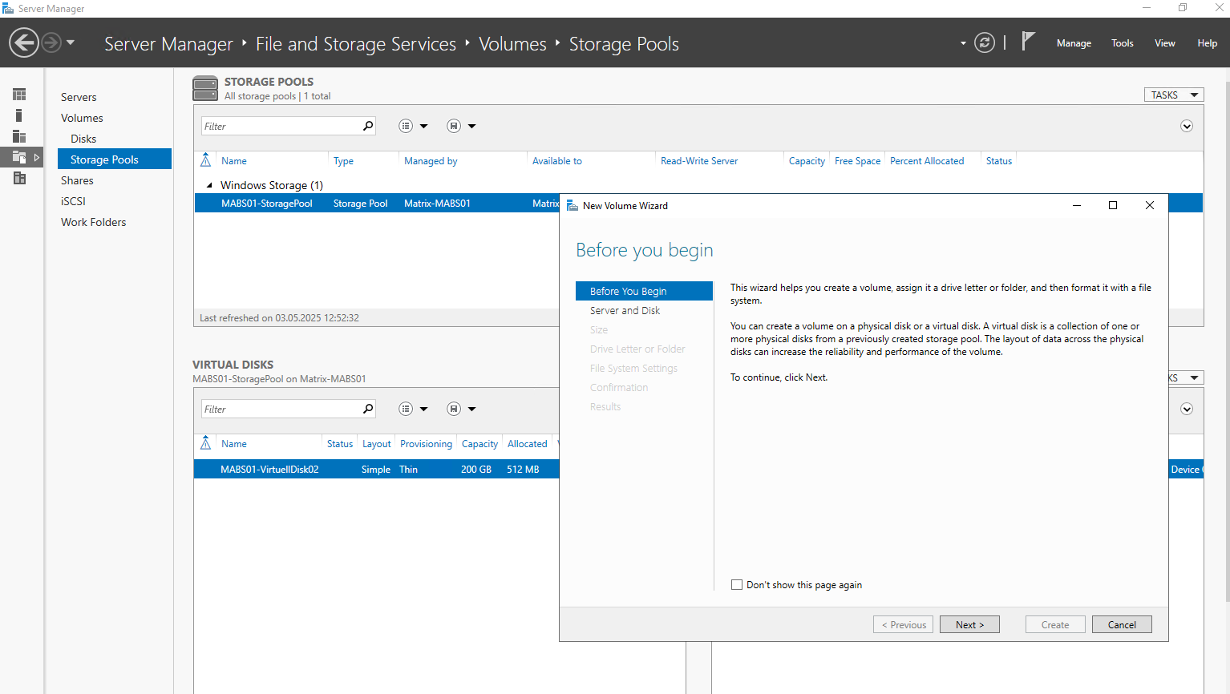
Task: Minimize the New Volume Wizard window
Action: (1077, 205)
